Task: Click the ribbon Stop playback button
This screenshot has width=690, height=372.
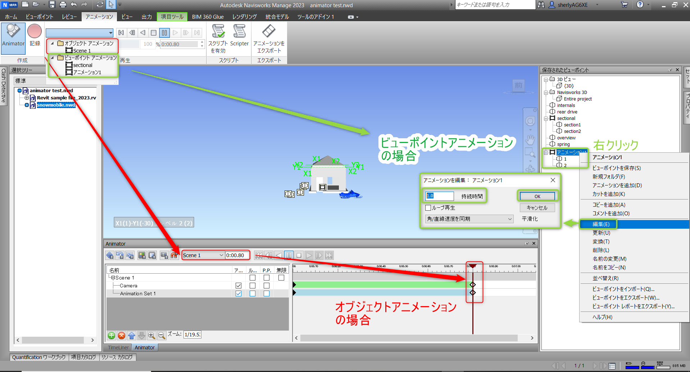Action: pyautogui.click(x=154, y=33)
